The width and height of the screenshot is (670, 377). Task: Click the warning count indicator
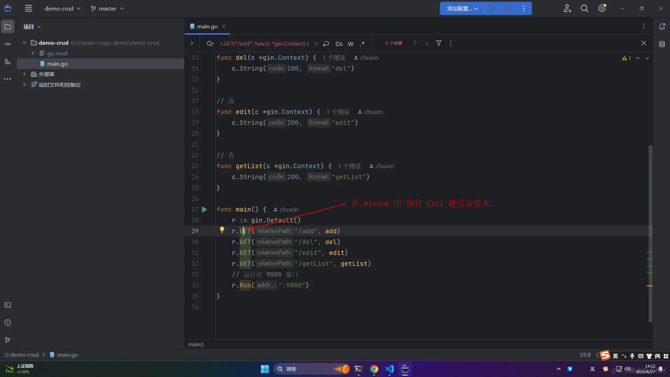pyautogui.click(x=627, y=58)
